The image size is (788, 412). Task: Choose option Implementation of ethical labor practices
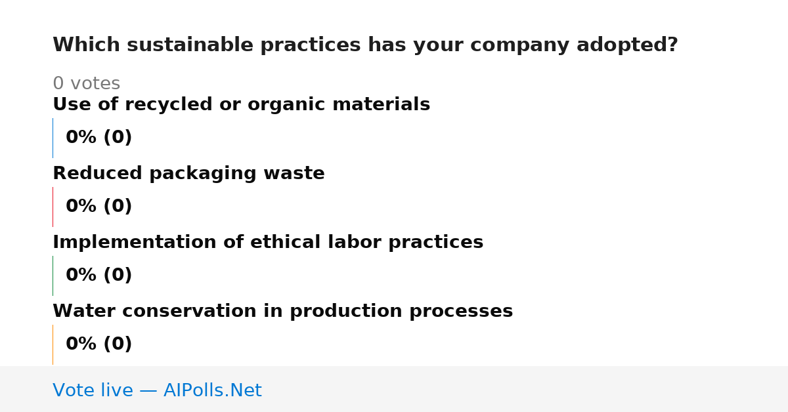[x=268, y=243]
